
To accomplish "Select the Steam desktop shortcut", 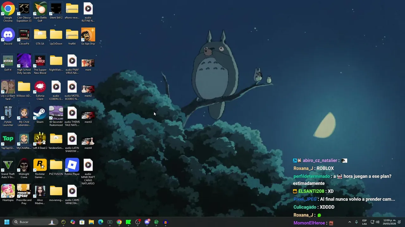I will coord(40,115).
